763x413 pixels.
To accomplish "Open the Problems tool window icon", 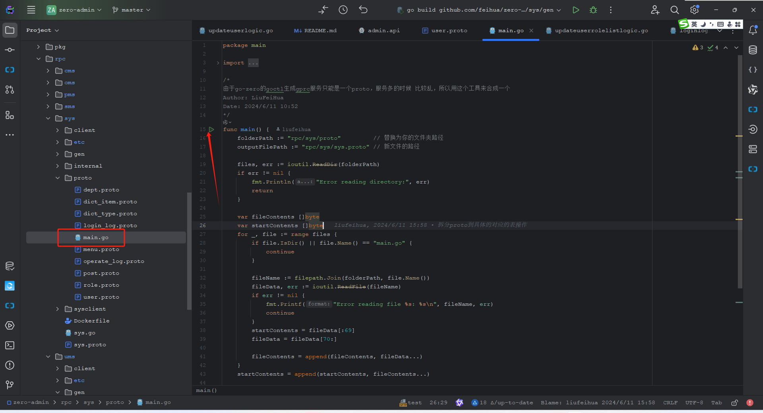I will click(10, 365).
